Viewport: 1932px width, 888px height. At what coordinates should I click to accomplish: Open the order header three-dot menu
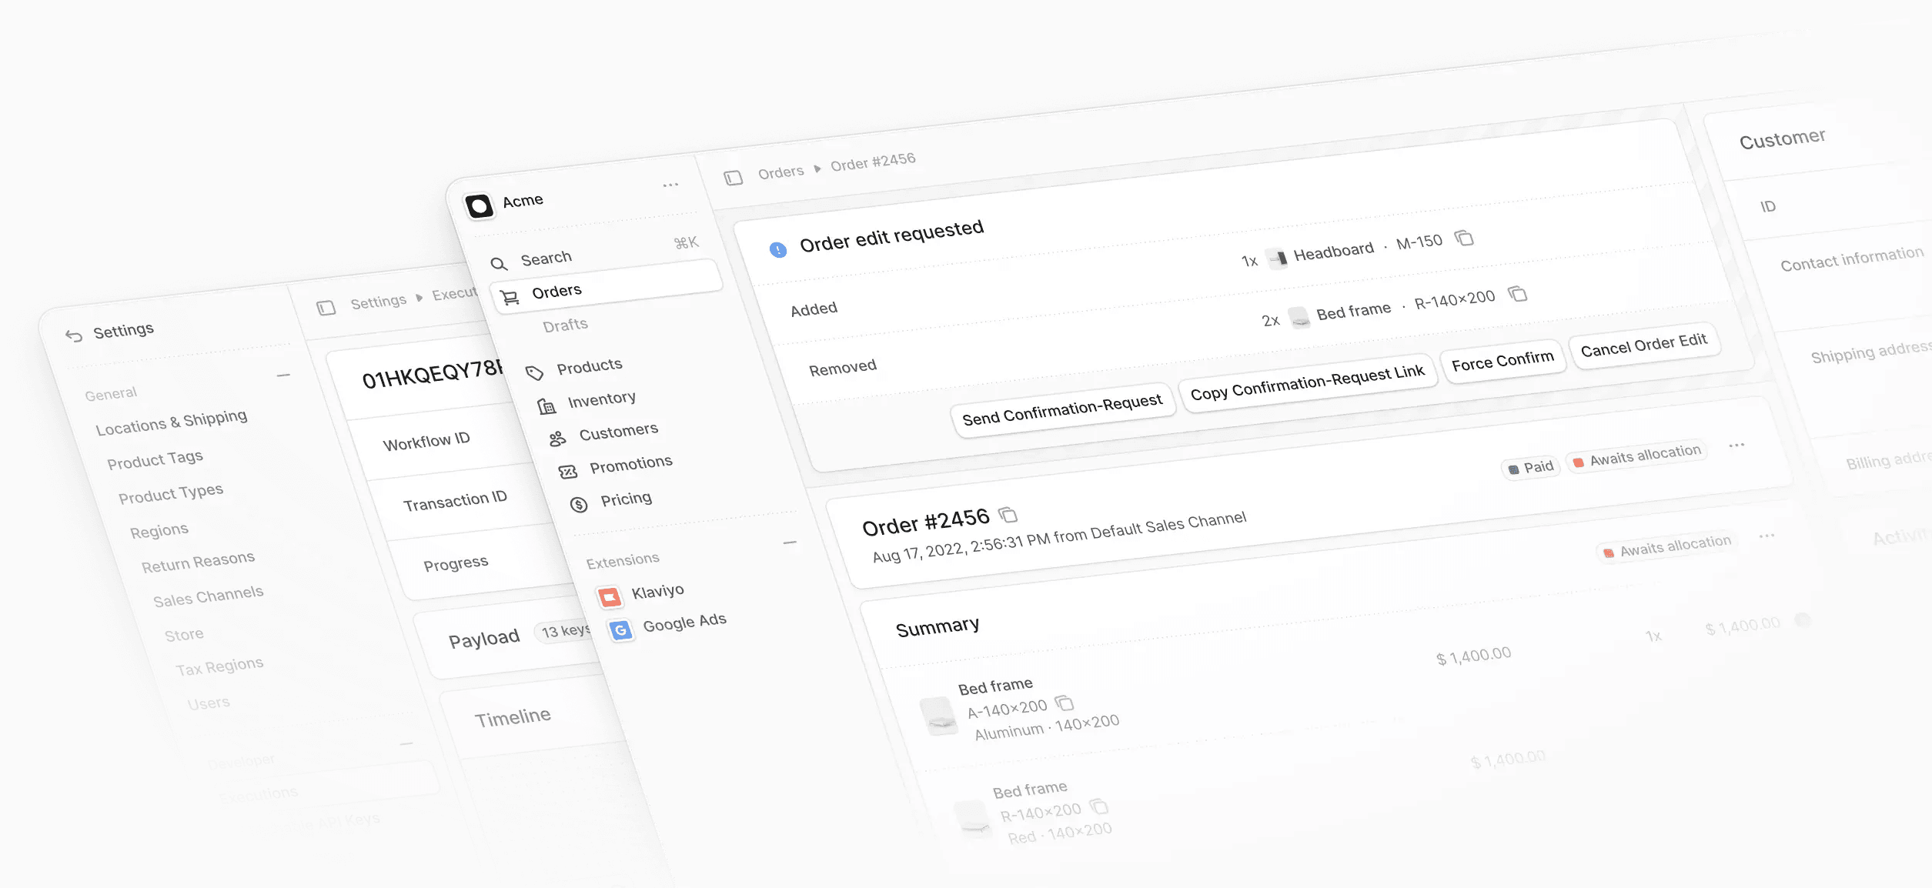(x=1736, y=446)
